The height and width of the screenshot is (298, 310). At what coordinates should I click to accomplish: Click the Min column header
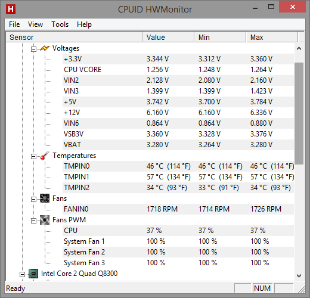(220, 37)
